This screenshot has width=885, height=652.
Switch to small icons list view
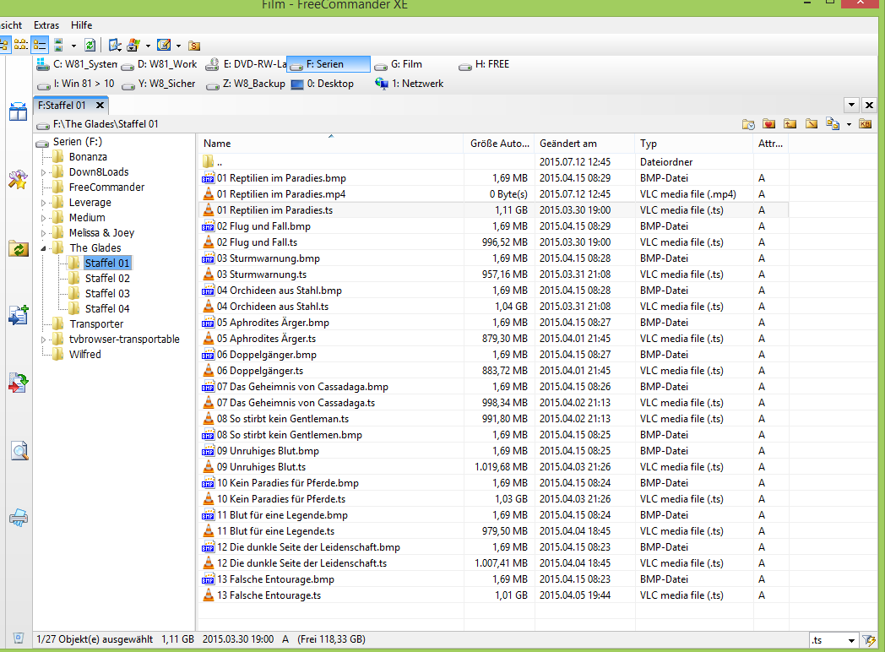(21, 45)
